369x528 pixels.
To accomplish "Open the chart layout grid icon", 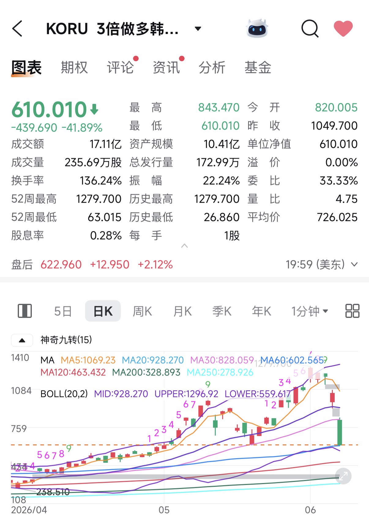I will click(352, 311).
